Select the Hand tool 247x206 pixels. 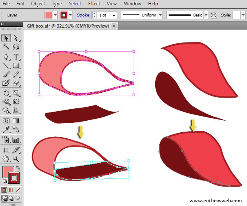6,158
